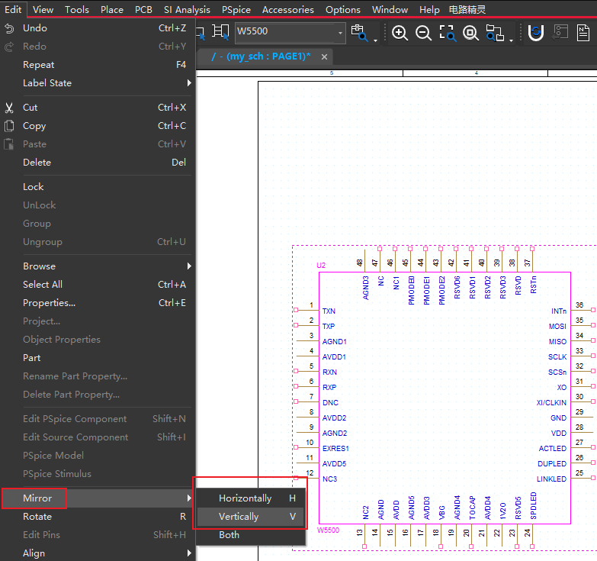This screenshot has width=597, height=561.
Task: Click the project hierarchy search icon
Action: [x=495, y=33]
